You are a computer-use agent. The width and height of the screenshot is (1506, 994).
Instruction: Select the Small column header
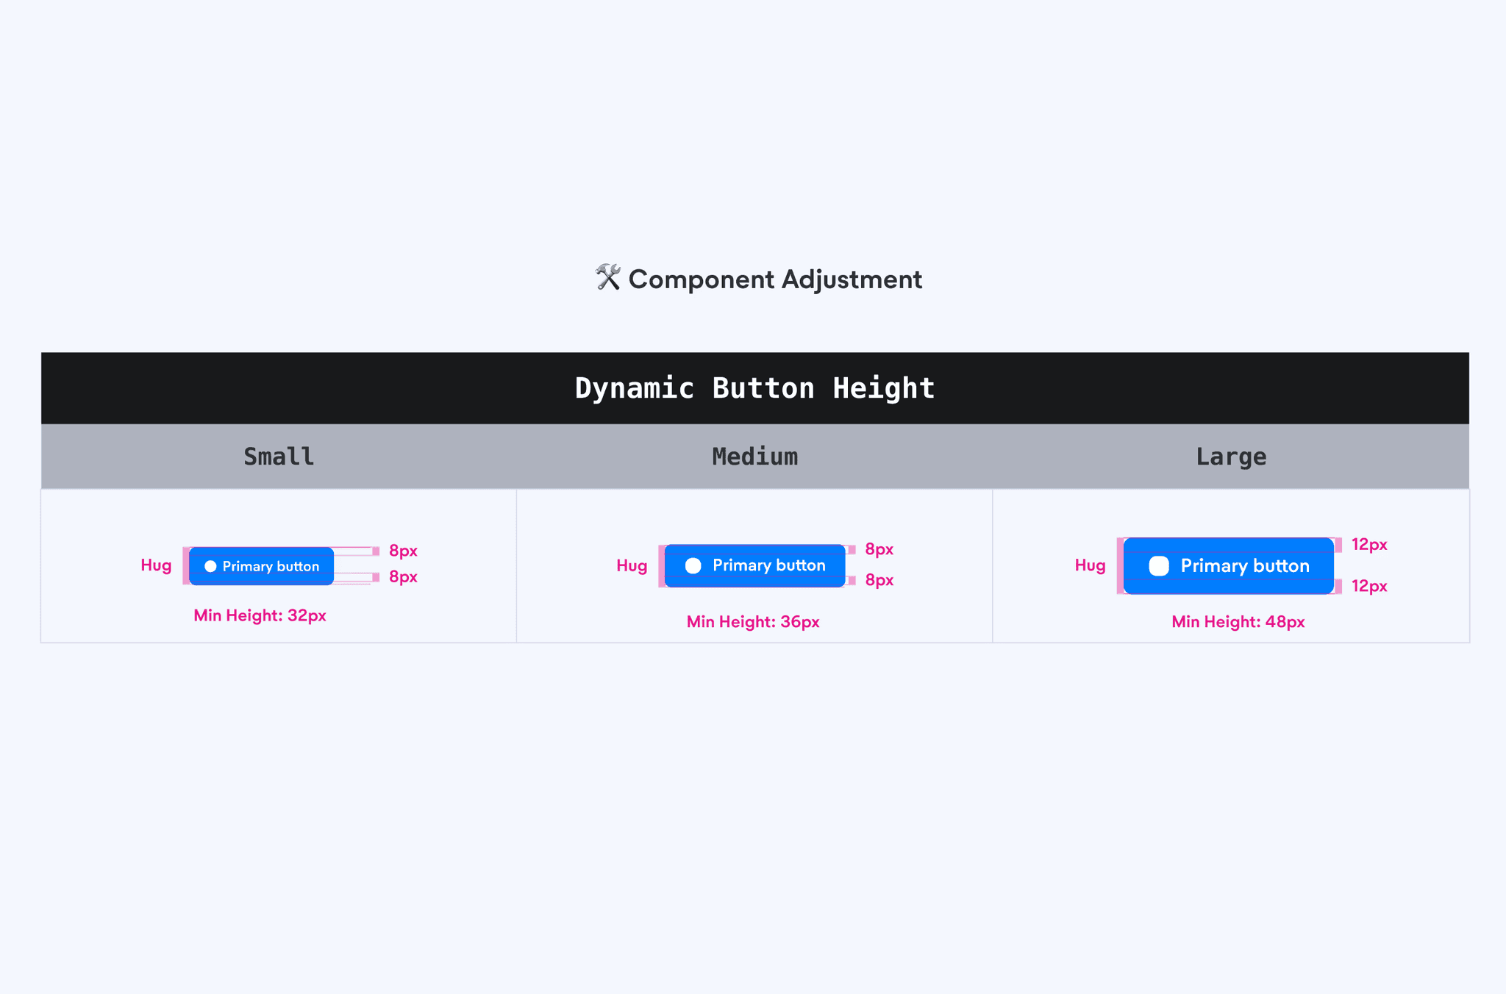point(279,457)
